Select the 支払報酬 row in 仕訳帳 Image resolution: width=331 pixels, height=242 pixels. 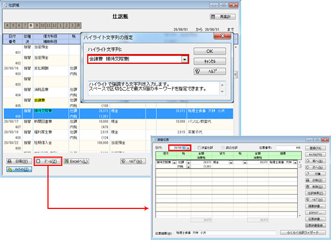pyautogui.click(x=42, y=71)
